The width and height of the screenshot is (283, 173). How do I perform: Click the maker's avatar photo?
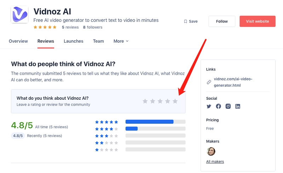[211, 151]
